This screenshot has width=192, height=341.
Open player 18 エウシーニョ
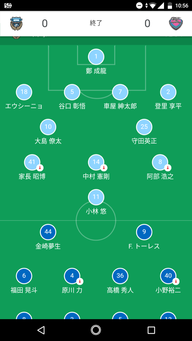[24, 92]
